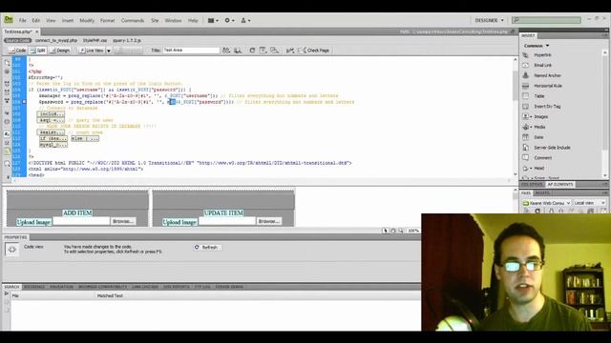Click Open Documents icon in coding toolbar
The height and width of the screenshot is (343, 611).
pos(7,62)
